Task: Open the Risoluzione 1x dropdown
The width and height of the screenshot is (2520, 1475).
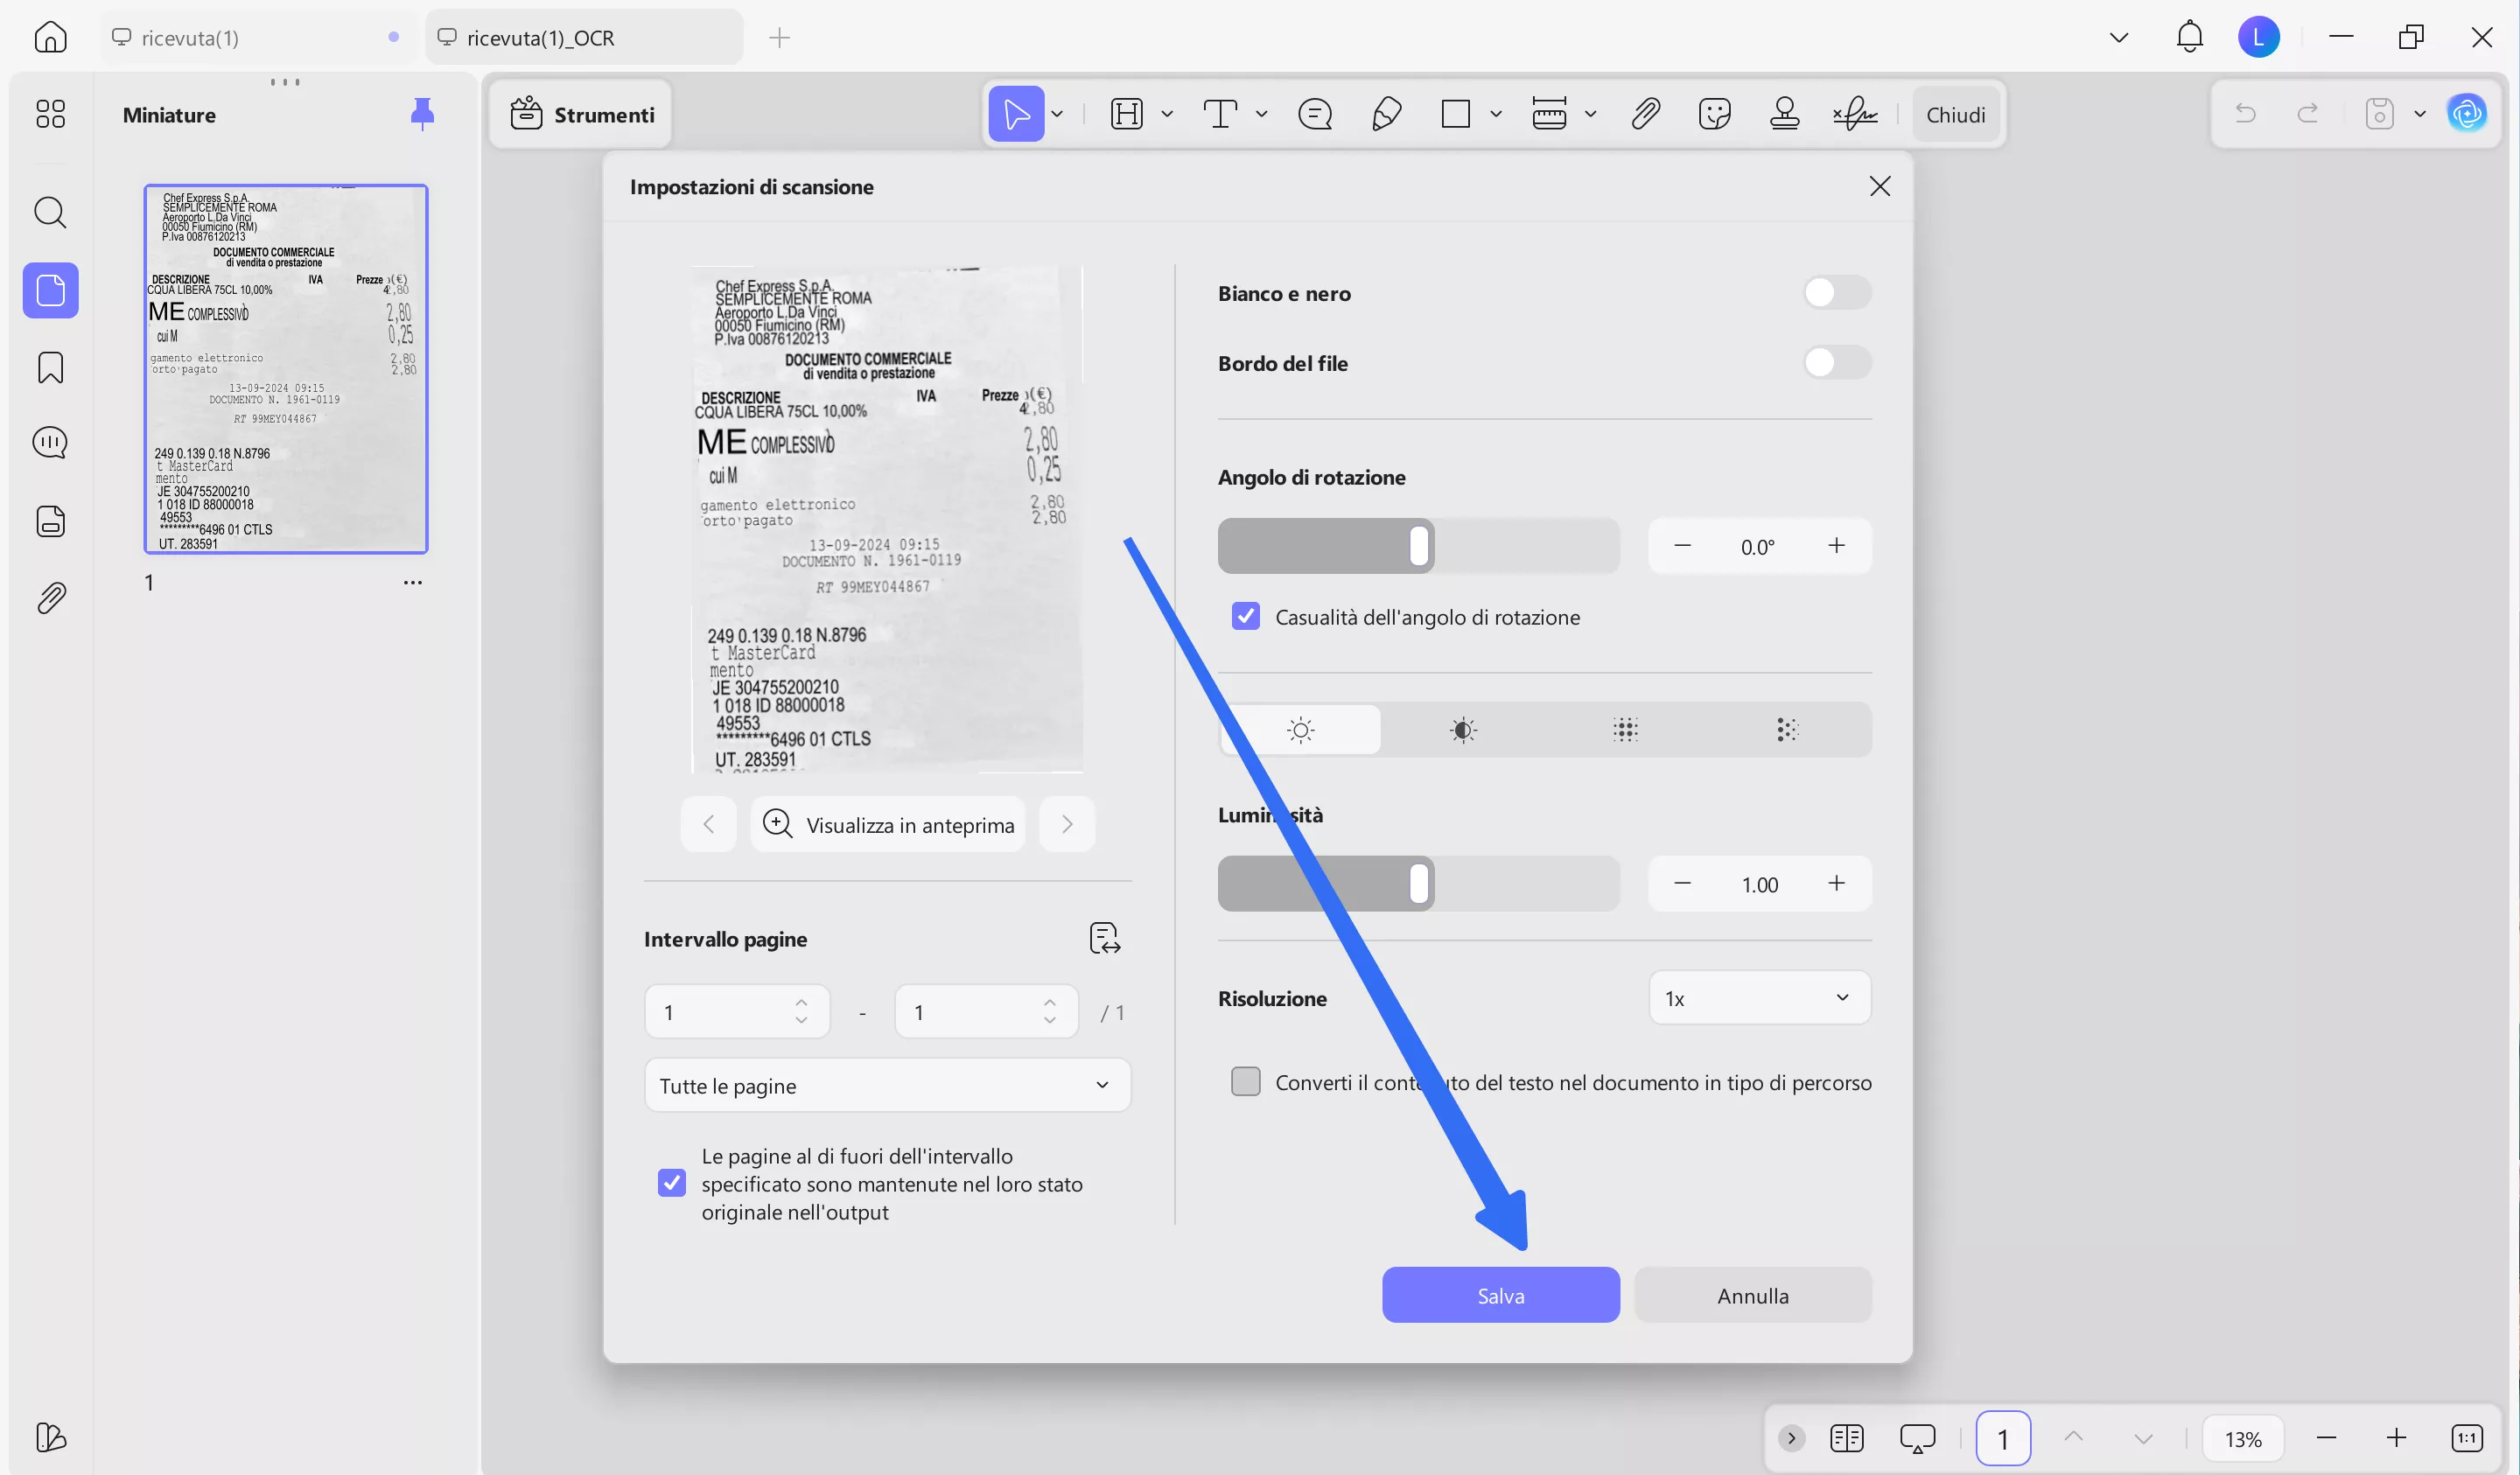Action: tap(1758, 998)
